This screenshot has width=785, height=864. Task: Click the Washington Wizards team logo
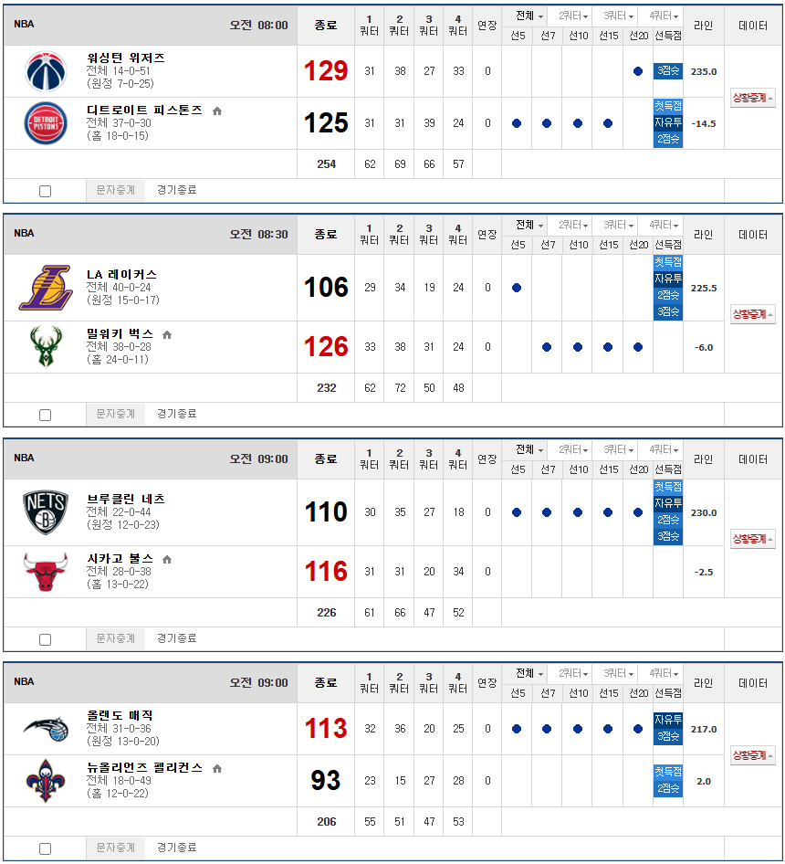pyautogui.click(x=47, y=71)
